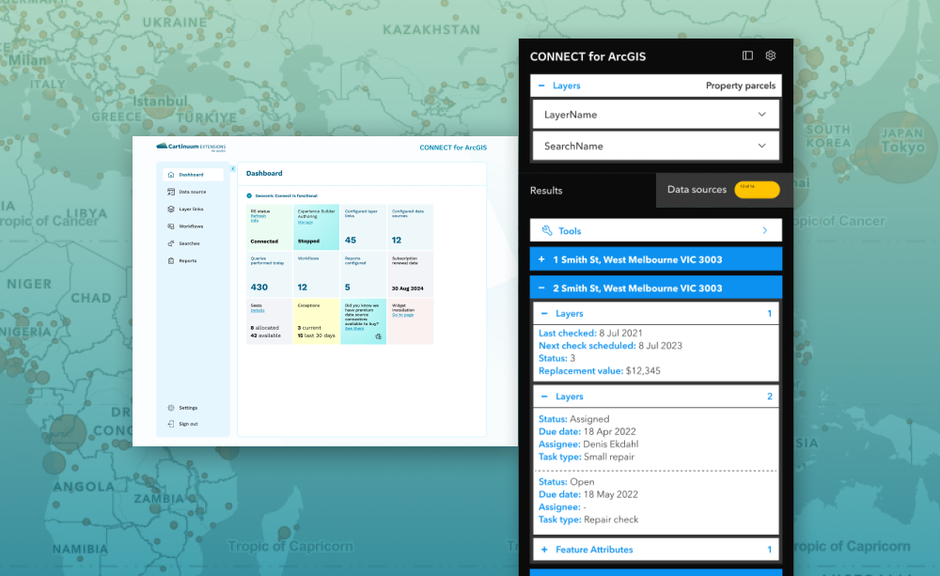Screen dimensions: 940x576
Task: Select the Searches icon in the sidebar
Action: pos(170,242)
